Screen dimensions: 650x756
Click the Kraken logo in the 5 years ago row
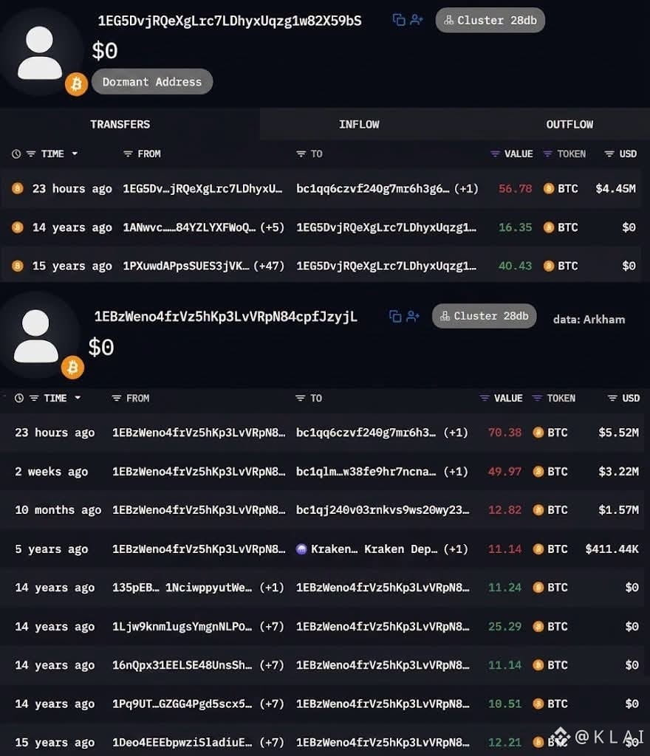[301, 549]
